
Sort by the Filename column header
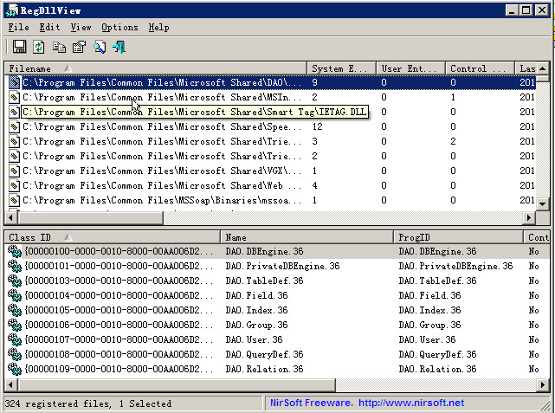coord(155,68)
